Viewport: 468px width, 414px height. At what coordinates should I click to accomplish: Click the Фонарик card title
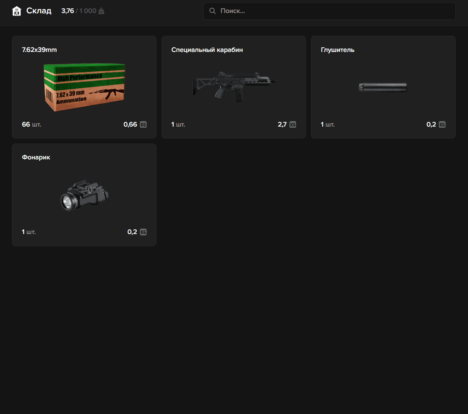click(x=36, y=157)
